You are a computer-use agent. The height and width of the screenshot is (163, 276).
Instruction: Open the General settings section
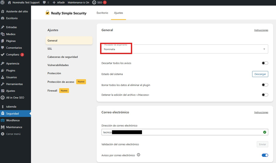[69, 40]
